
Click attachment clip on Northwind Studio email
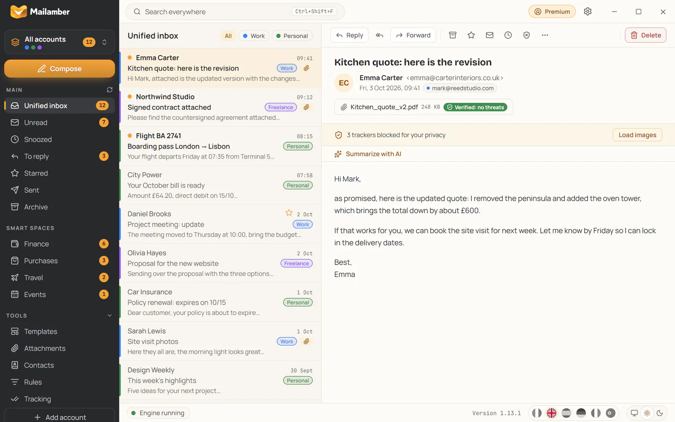(307, 107)
